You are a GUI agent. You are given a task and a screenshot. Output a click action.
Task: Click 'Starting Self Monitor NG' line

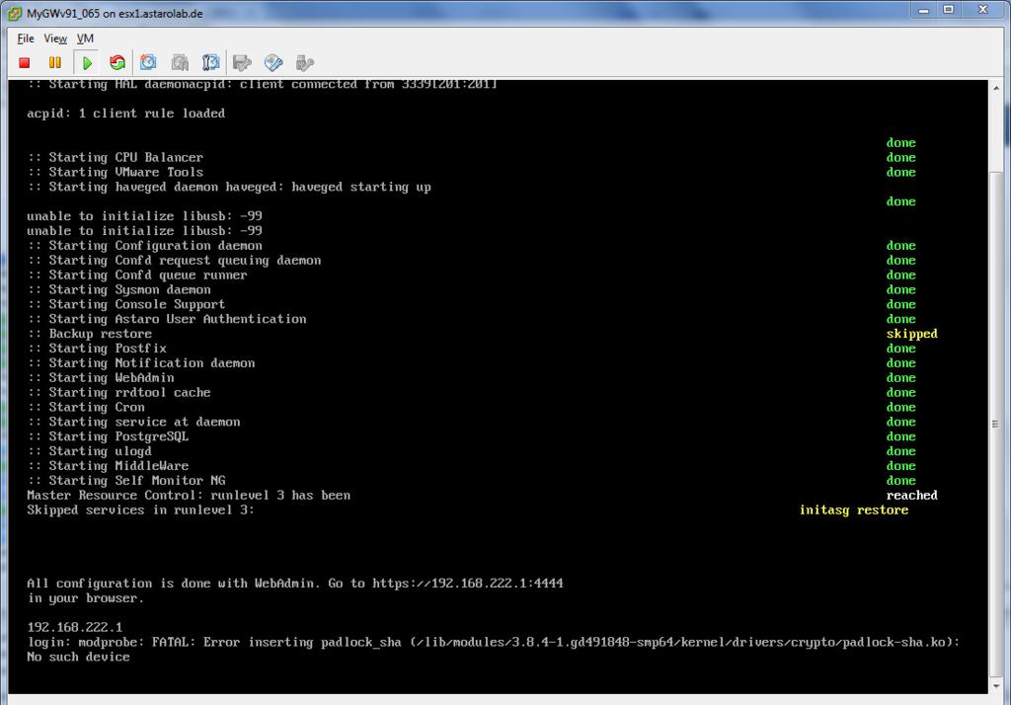pos(126,481)
